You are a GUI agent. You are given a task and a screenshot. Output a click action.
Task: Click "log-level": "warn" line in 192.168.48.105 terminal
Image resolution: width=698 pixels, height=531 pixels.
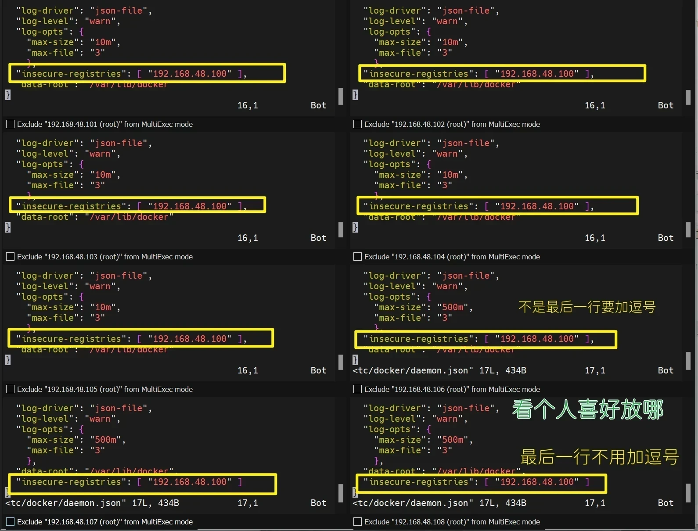pyautogui.click(x=68, y=286)
